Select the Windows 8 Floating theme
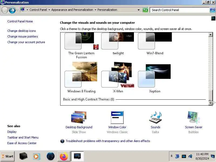 click(x=82, y=77)
